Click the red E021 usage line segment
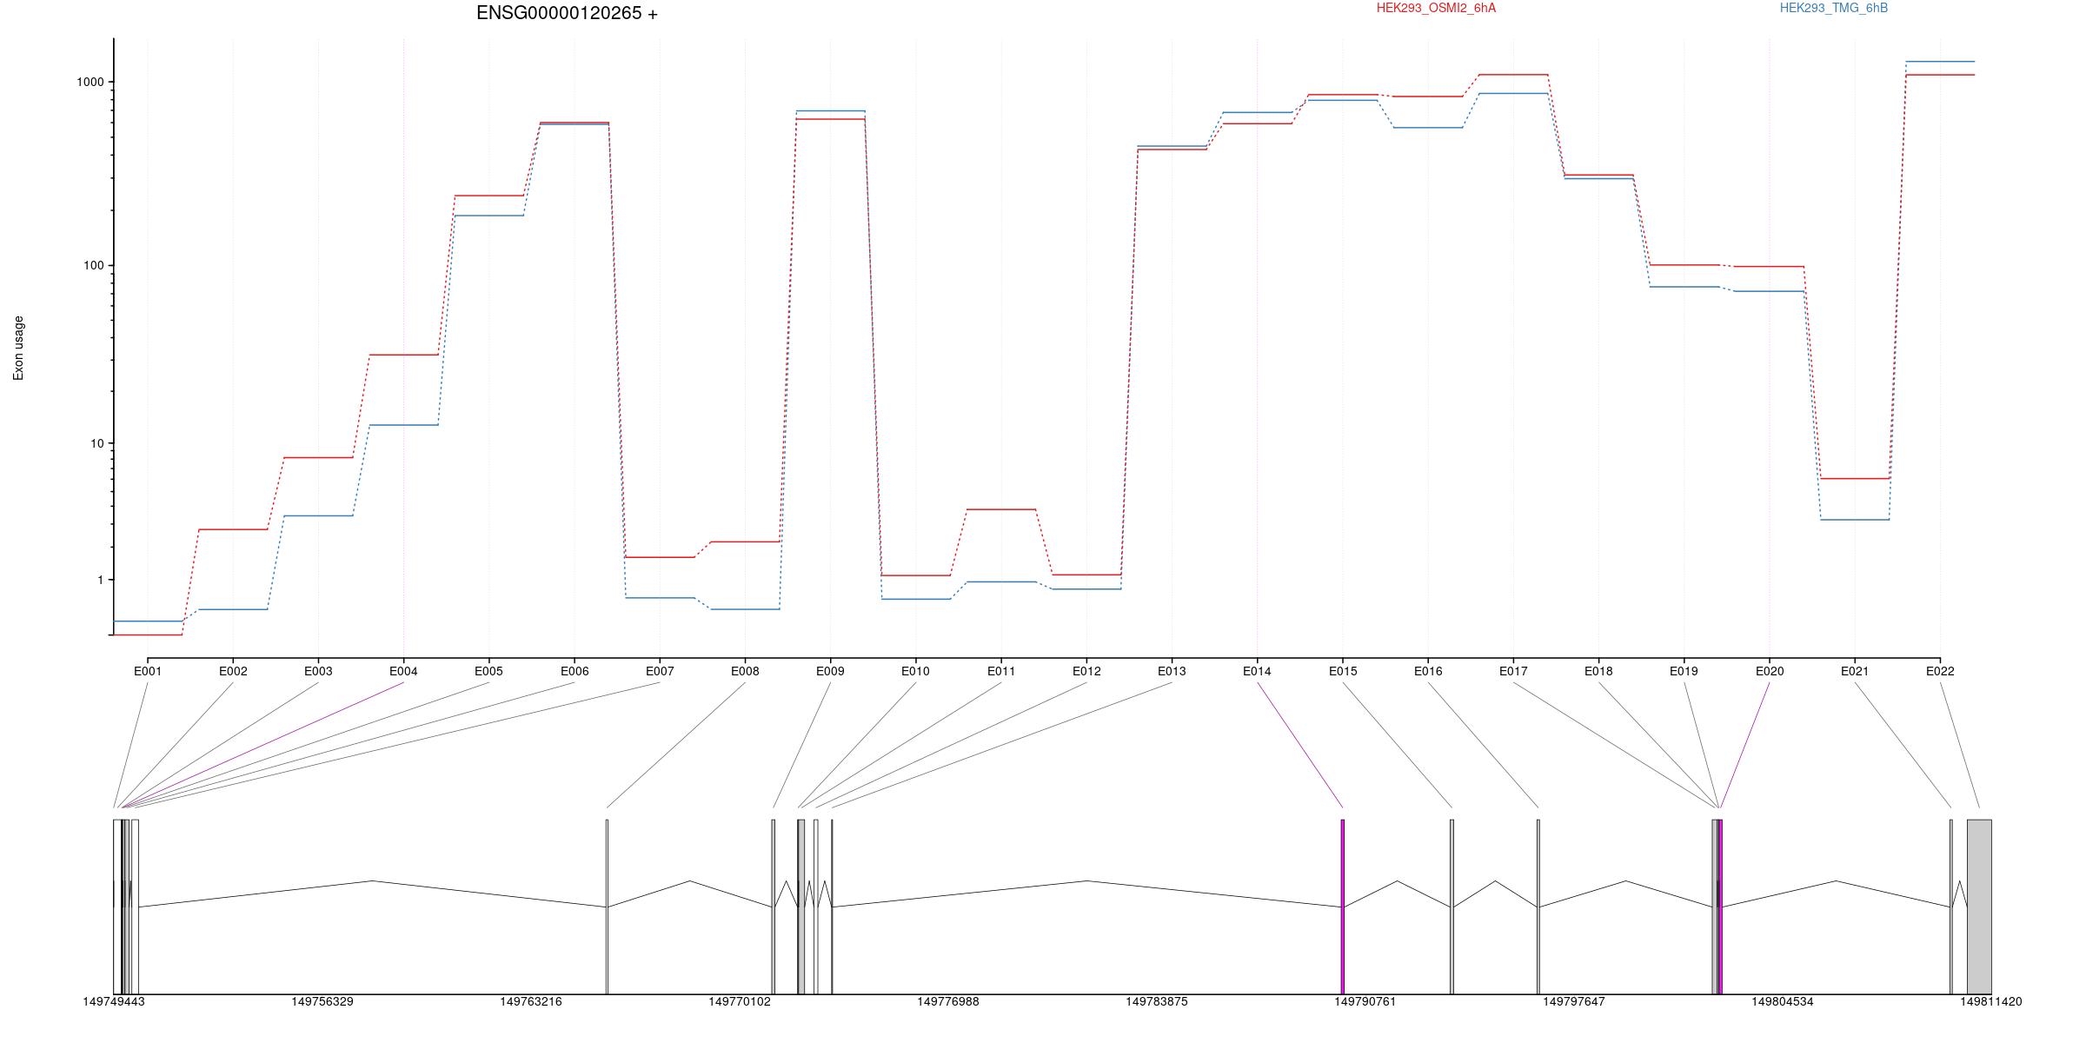This screenshot has height=1043, width=2086. click(x=1855, y=479)
